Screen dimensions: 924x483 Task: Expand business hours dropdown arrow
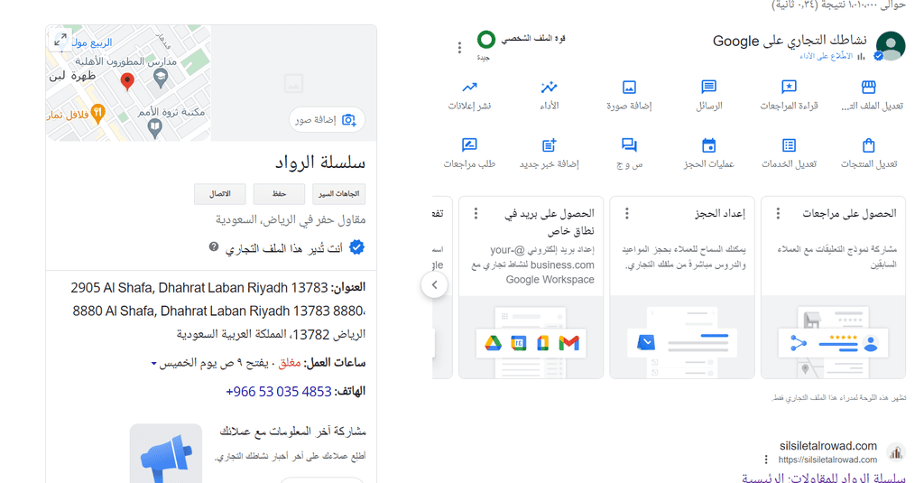tap(153, 363)
